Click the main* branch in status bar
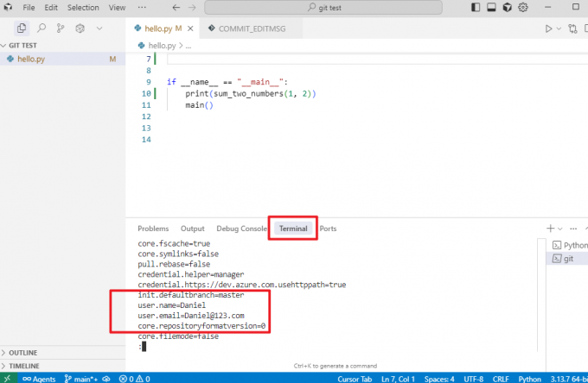 [x=81, y=378]
